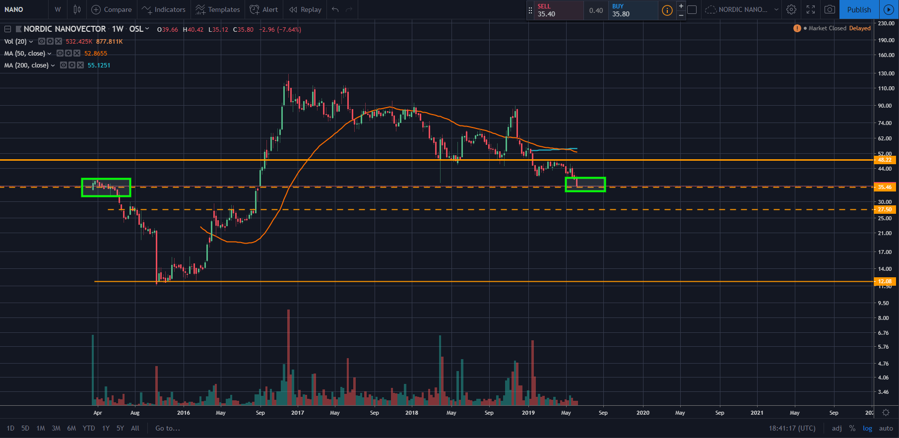The image size is (899, 438).
Task: Select the All time range
Action: (135, 428)
